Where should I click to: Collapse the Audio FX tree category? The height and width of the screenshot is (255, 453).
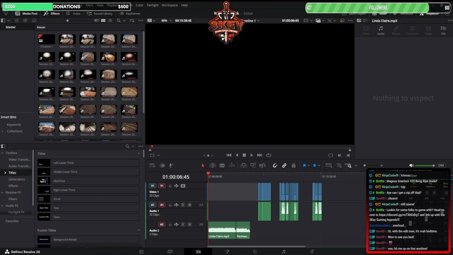pyautogui.click(x=2, y=206)
